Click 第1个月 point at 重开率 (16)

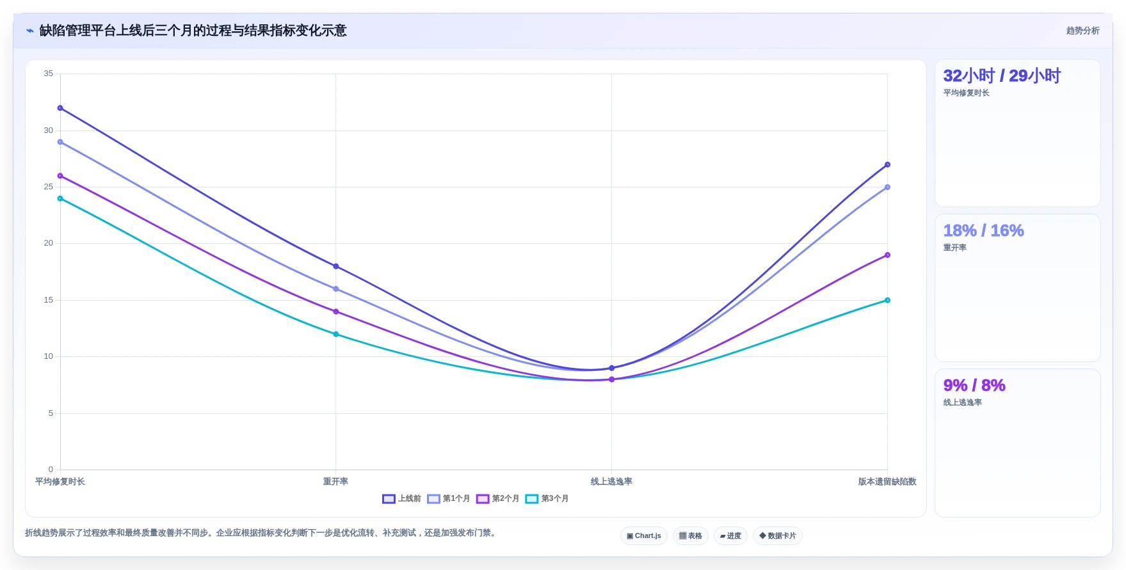[336, 289]
